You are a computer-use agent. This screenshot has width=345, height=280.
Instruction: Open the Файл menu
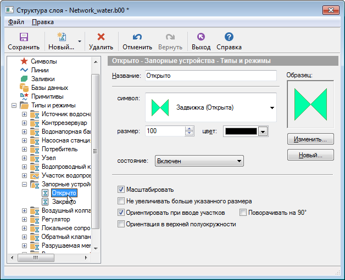coord(16,22)
